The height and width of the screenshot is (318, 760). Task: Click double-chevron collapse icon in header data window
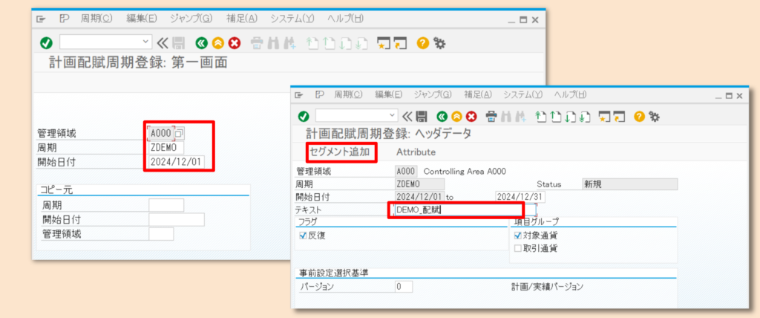(x=407, y=116)
